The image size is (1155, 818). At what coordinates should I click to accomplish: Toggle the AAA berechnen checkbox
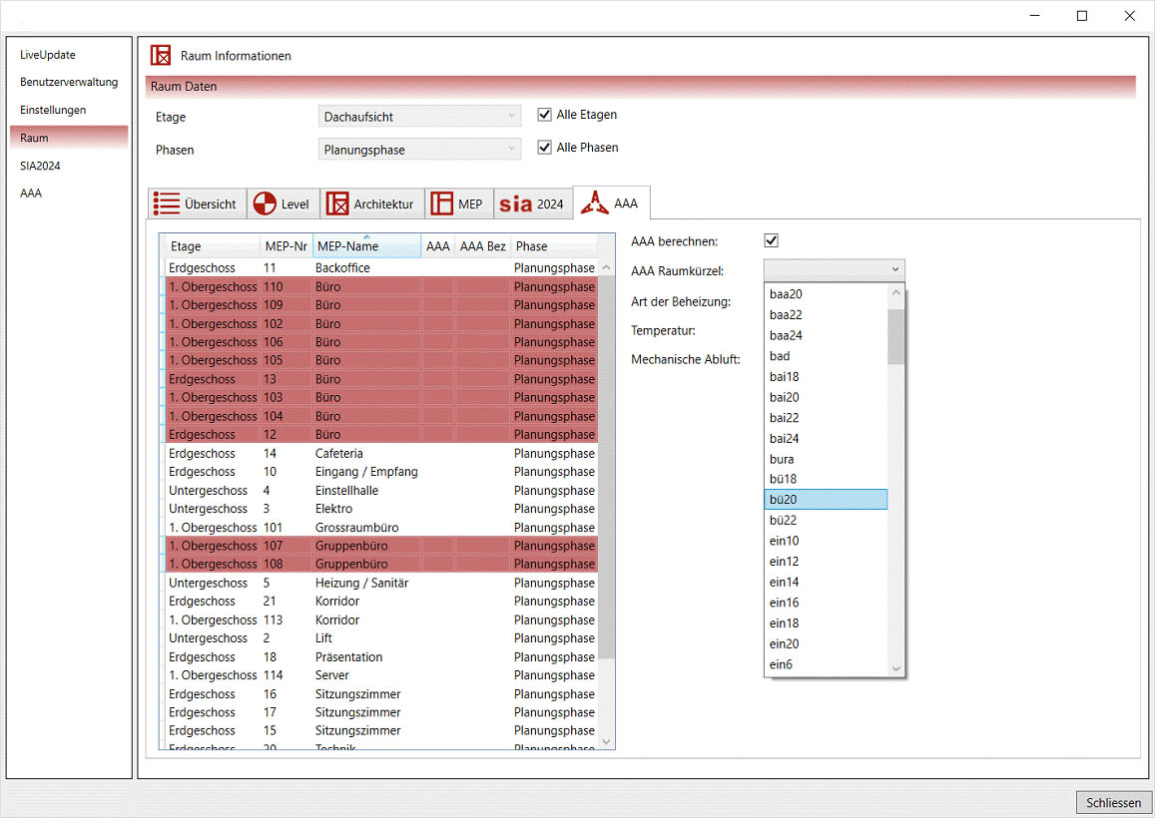pyautogui.click(x=771, y=240)
